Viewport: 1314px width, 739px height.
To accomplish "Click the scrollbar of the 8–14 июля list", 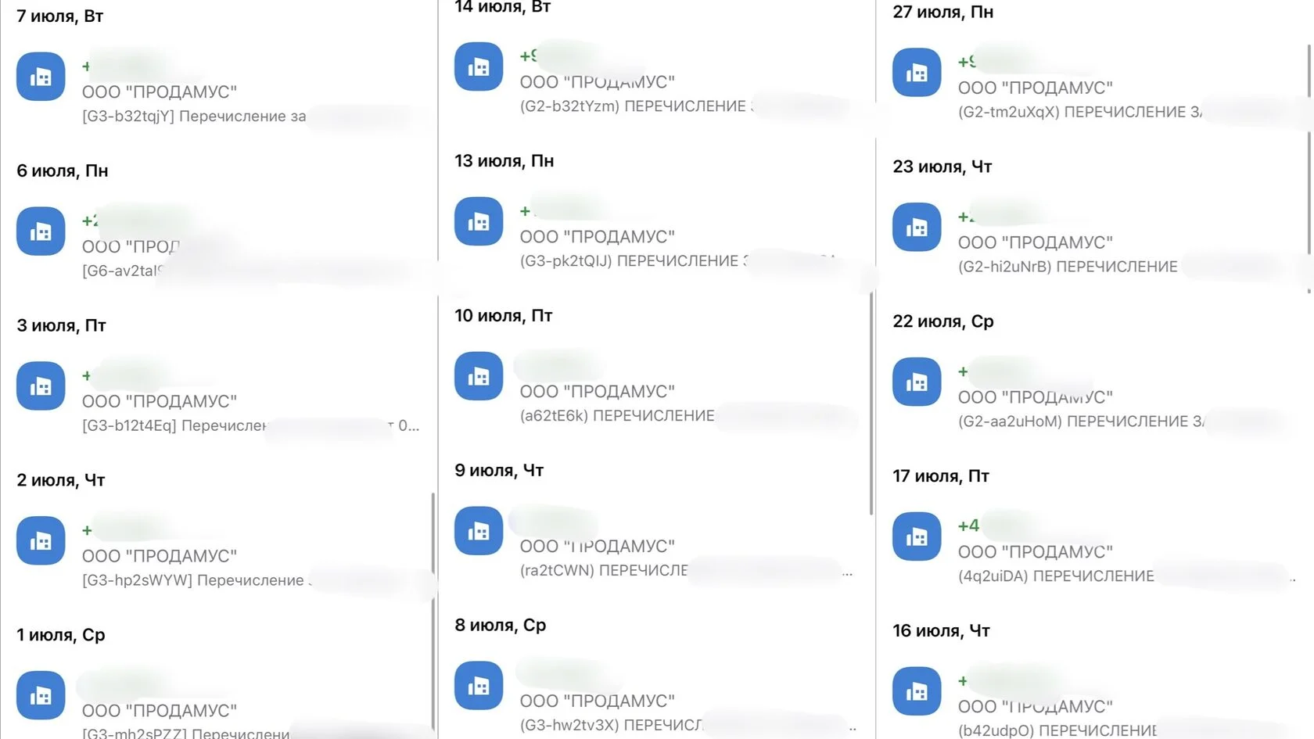I will pyautogui.click(x=871, y=403).
